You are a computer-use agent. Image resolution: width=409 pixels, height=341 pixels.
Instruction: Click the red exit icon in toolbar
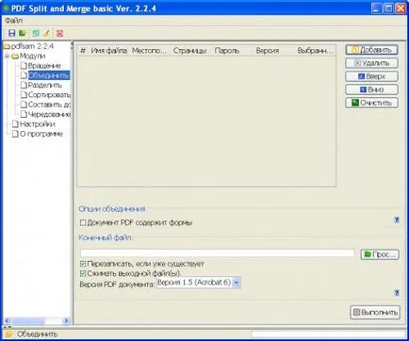pyautogui.click(x=59, y=33)
